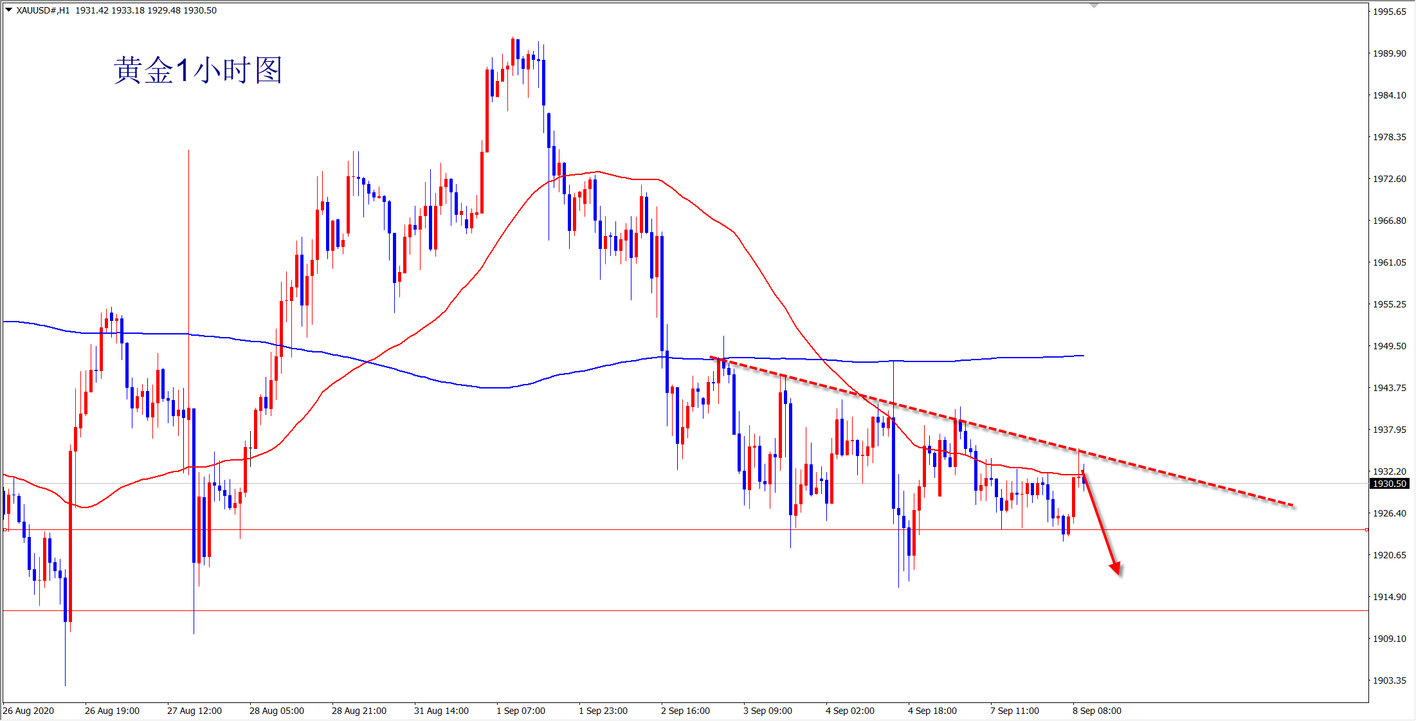Click the 1903.35 price scale label

(x=1389, y=680)
